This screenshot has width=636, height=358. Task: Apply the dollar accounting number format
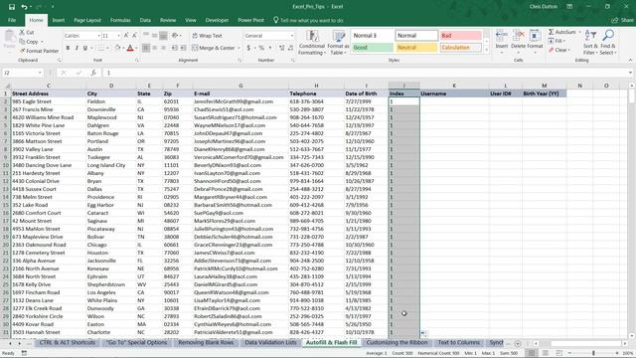(x=248, y=48)
